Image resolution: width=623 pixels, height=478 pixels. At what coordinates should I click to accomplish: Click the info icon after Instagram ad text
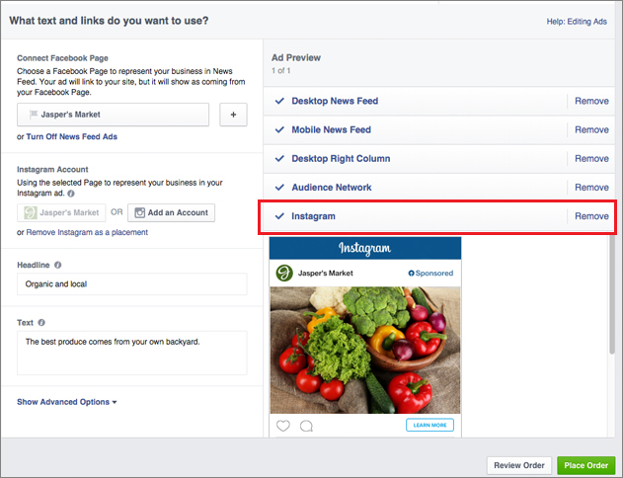(x=71, y=194)
